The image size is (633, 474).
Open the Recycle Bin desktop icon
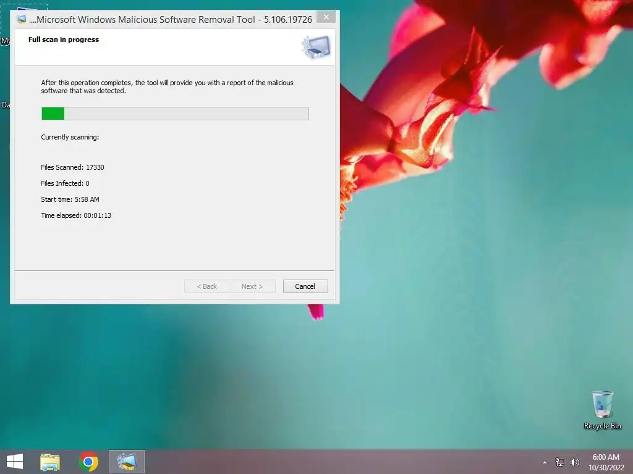pos(602,410)
